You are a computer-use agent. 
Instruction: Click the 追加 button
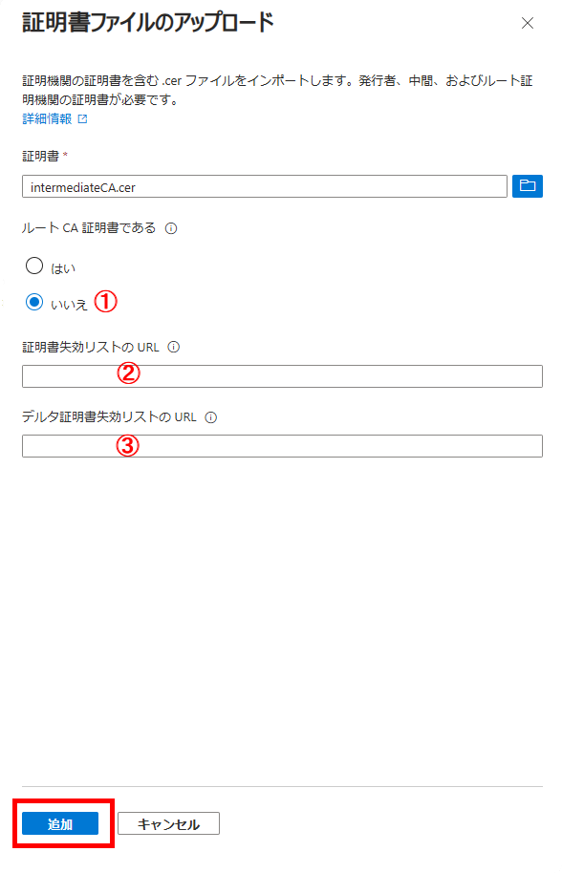pyautogui.click(x=60, y=823)
